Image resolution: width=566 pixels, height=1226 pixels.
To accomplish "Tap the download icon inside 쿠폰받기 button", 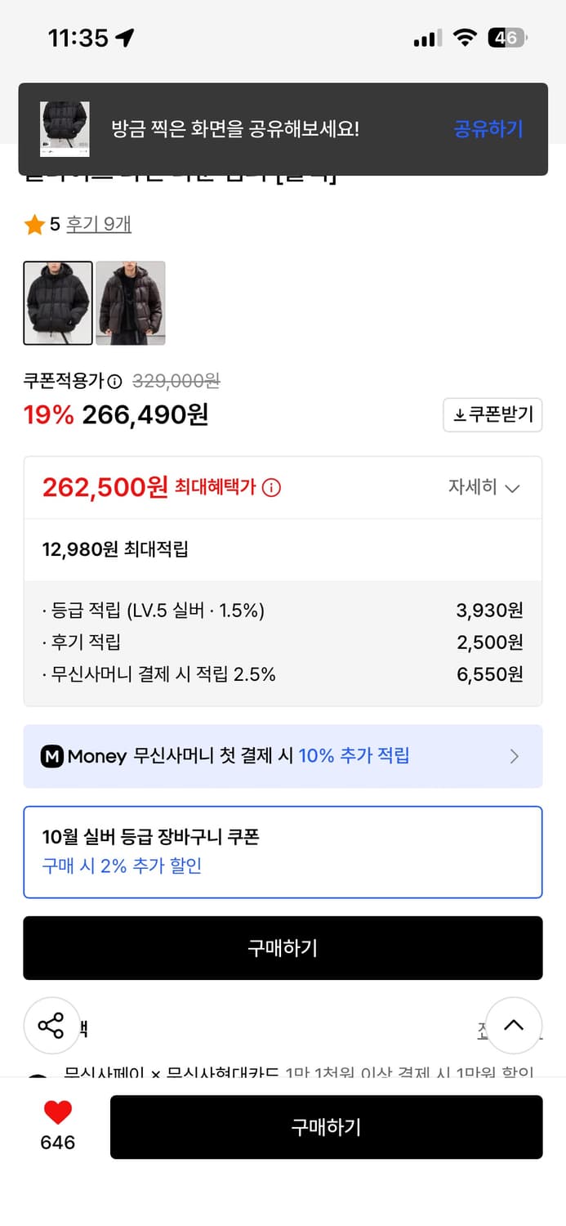I will [x=461, y=414].
